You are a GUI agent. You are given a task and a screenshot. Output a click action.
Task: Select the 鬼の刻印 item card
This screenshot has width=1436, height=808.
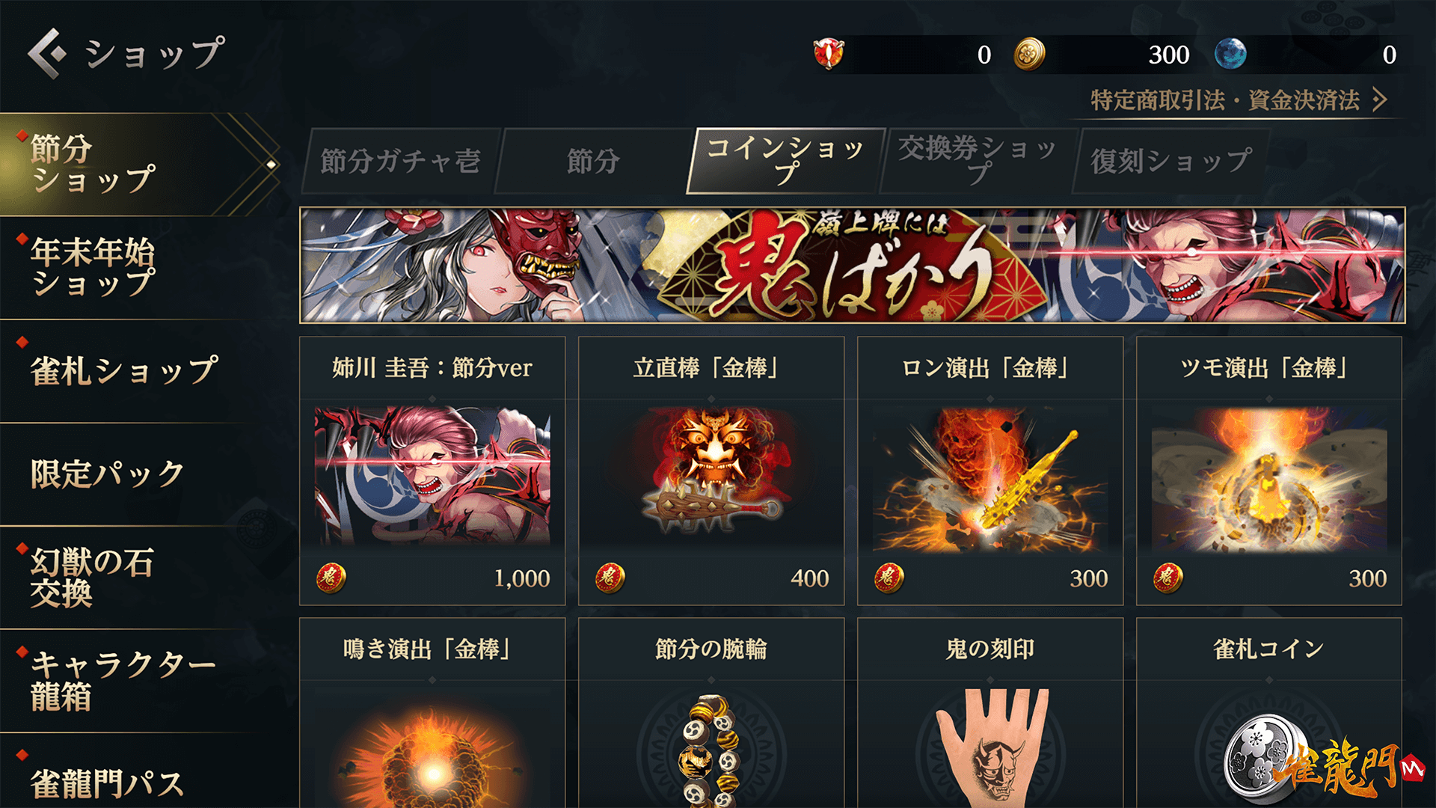tap(990, 714)
